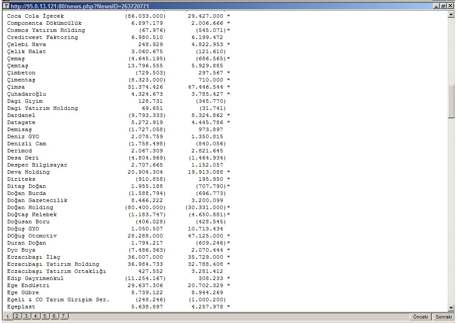Select "Despec Bilgisayar" row name
The width and height of the screenshot is (457, 323).
pyautogui.click(x=37, y=165)
